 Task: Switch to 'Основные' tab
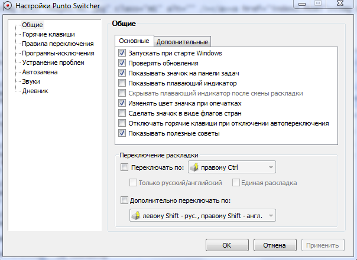coord(134,41)
